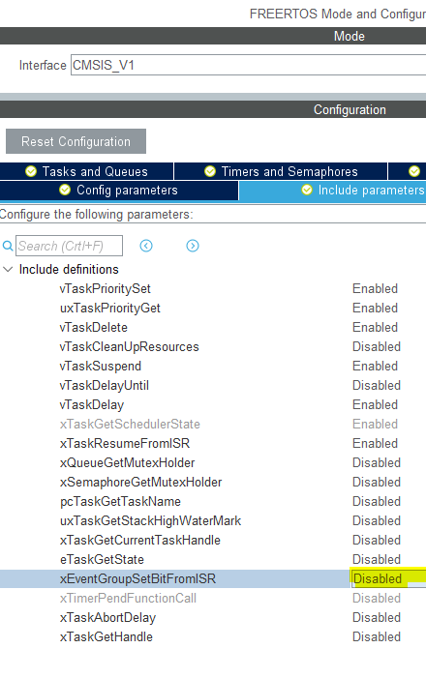Image resolution: width=426 pixels, height=678 pixels.
Task: Select the xTaskResumeFromISR row label
Action: click(125, 443)
